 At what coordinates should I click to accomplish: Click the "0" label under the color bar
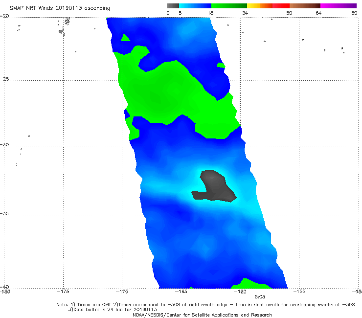pyautogui.click(x=168, y=13)
